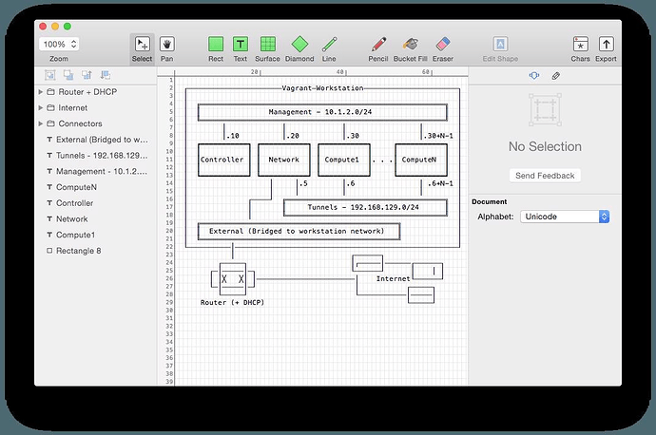
Task: Click the Internet group folder icon
Action: (x=50, y=108)
